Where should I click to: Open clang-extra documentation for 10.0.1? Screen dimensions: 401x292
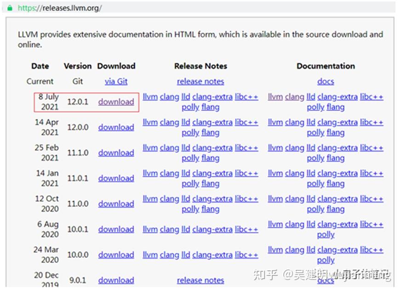point(338,224)
